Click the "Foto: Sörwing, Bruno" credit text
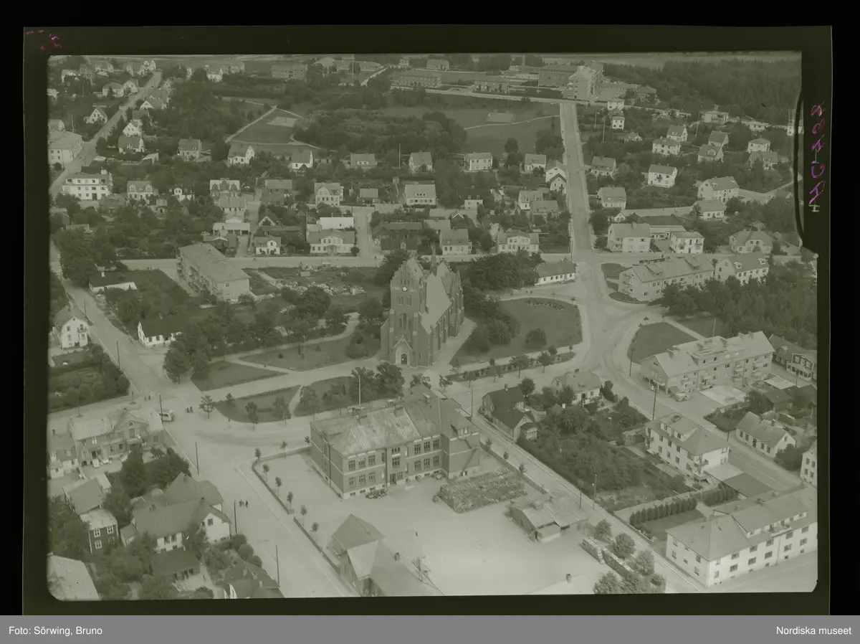 [55, 630]
